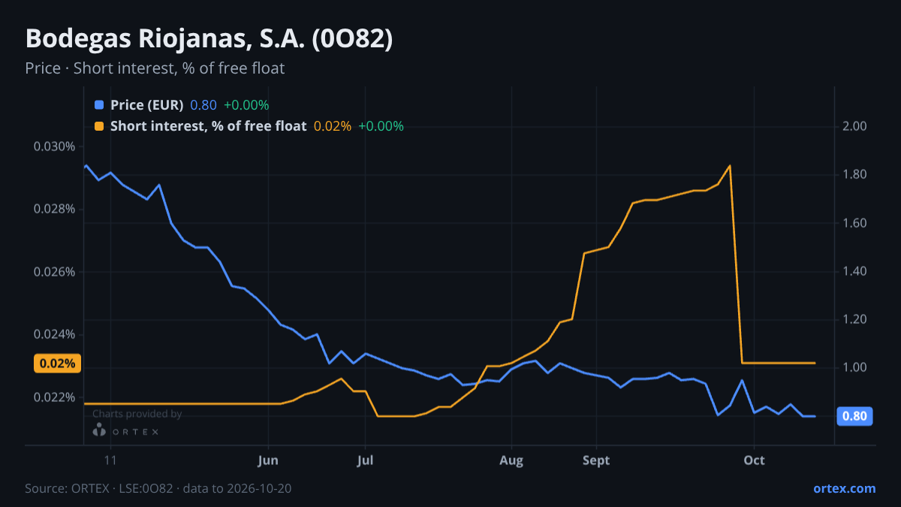
Task: Click the 0.024% left axis value
Action: tap(54, 334)
